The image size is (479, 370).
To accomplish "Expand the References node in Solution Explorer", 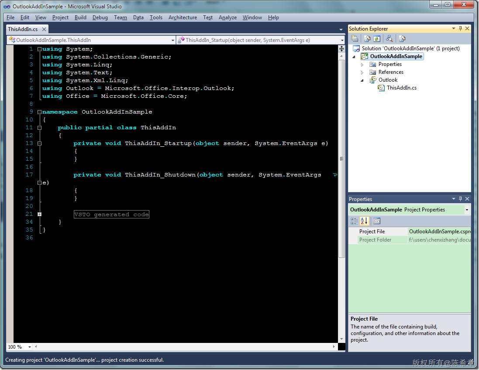I will tap(362, 73).
